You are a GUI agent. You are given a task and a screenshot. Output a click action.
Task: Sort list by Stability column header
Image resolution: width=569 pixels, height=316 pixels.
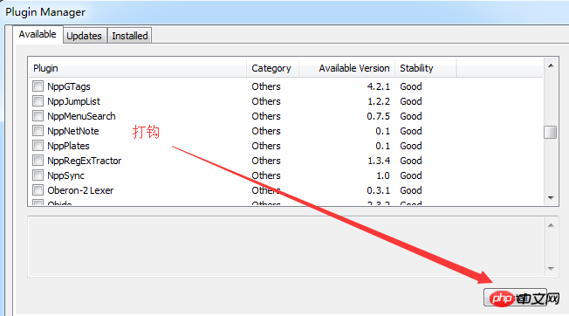pos(425,68)
